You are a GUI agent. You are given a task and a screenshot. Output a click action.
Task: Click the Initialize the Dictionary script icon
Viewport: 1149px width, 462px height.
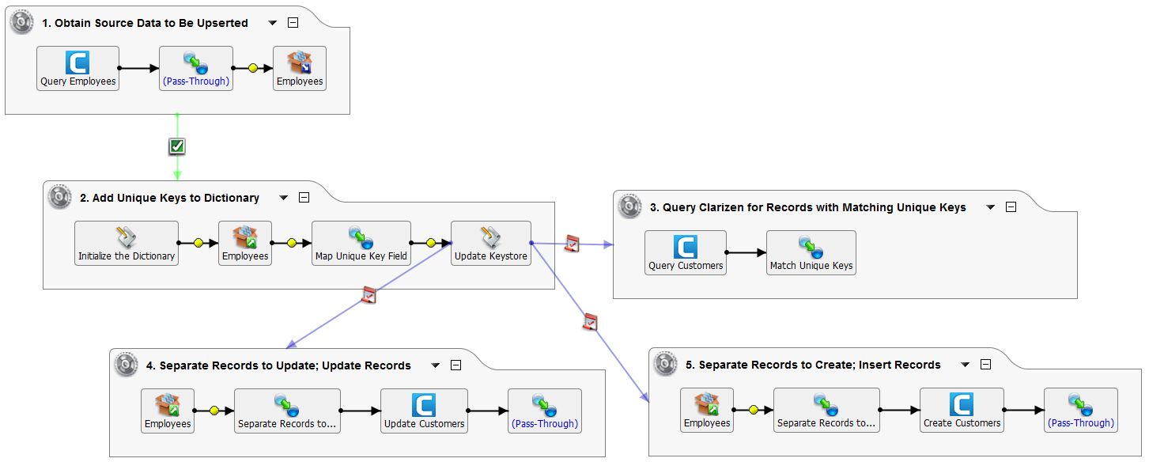tap(127, 237)
